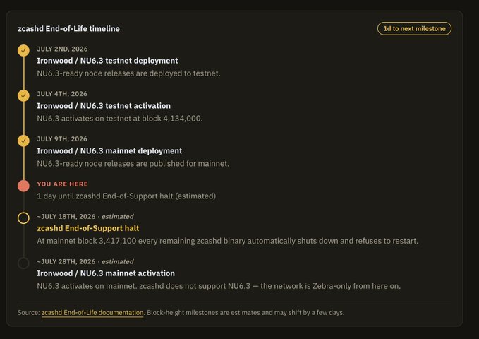Viewport: 479px width, 339px height.
Task: Click '1 day until zcashd End-of-Support halt' text
Action: pos(126,196)
